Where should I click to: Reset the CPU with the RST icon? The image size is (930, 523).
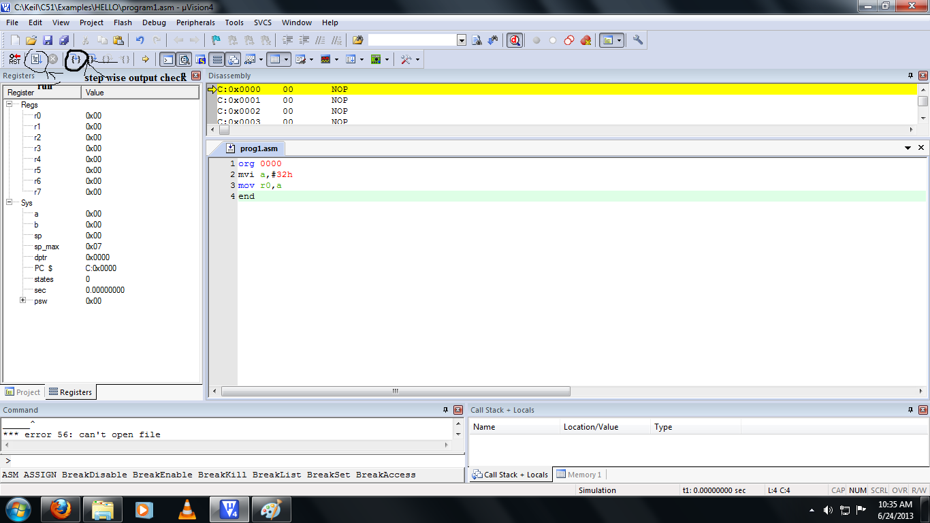(14, 59)
